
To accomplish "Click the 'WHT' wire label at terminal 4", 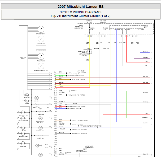I will coord(147,65).
